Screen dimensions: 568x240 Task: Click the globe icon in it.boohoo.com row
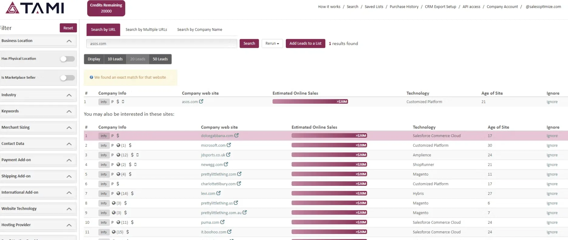114,232
